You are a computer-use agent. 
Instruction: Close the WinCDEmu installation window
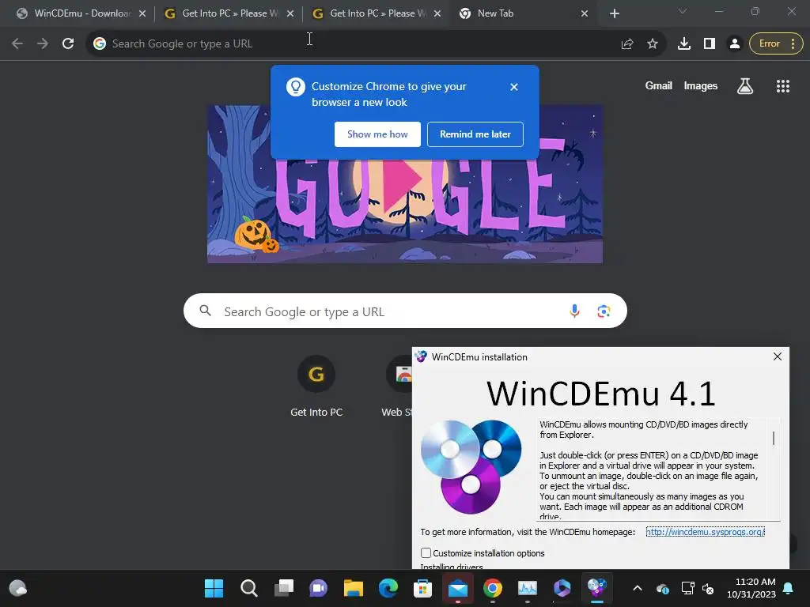[x=778, y=356]
